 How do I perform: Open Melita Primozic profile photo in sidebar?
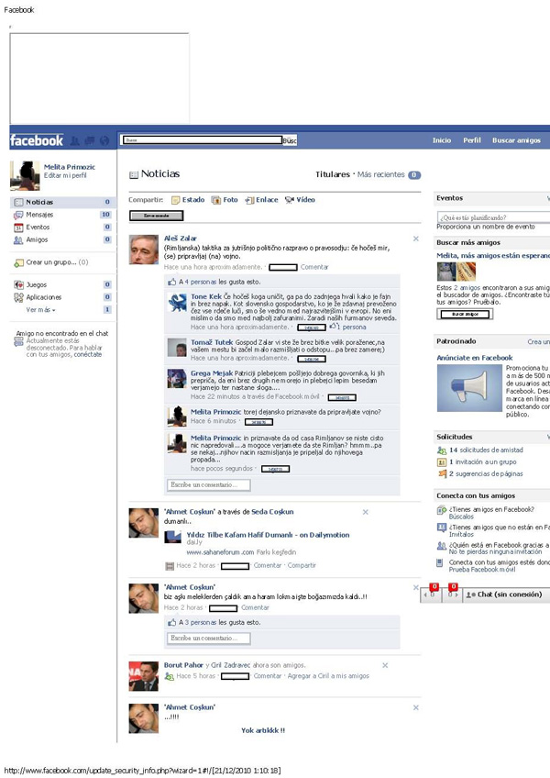click(x=25, y=175)
